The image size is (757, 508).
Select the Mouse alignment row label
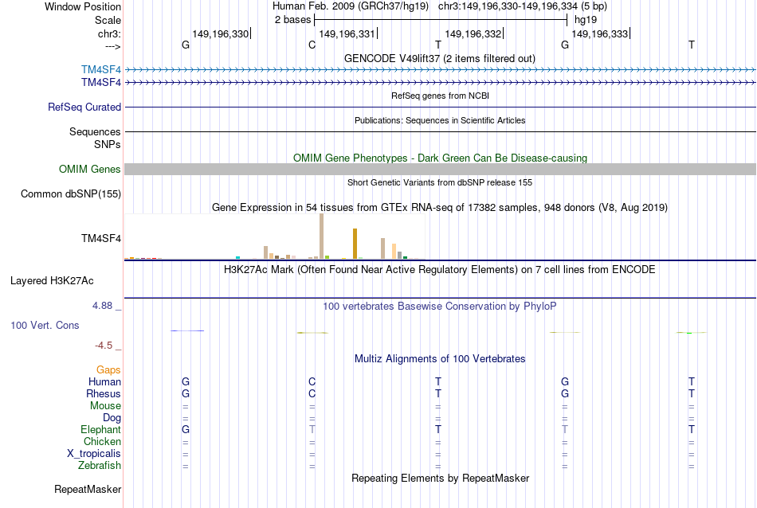point(105,406)
